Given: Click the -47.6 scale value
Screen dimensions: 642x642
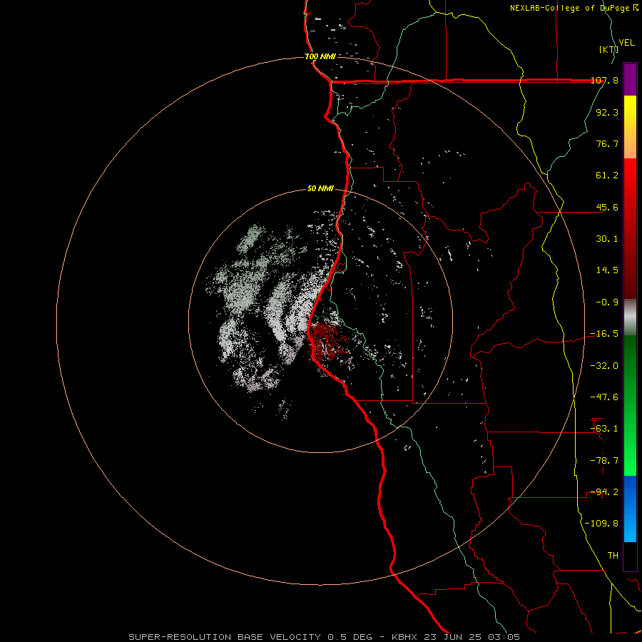Looking at the screenshot, I should point(605,397).
